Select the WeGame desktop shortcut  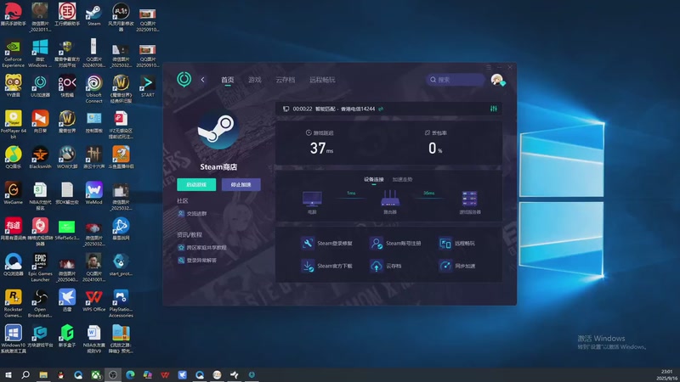13,194
